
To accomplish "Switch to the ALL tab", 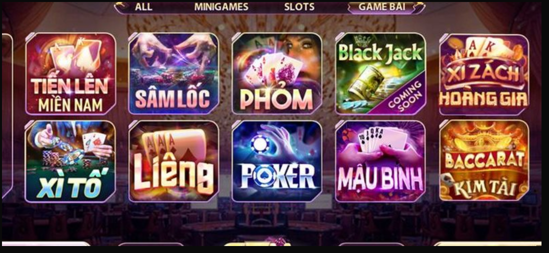I will tap(143, 6).
